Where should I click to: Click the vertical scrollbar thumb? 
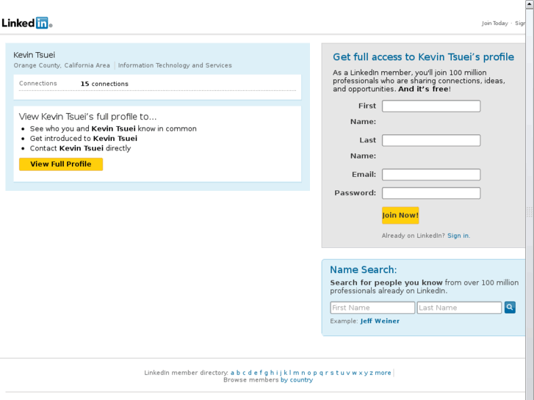(x=530, y=213)
